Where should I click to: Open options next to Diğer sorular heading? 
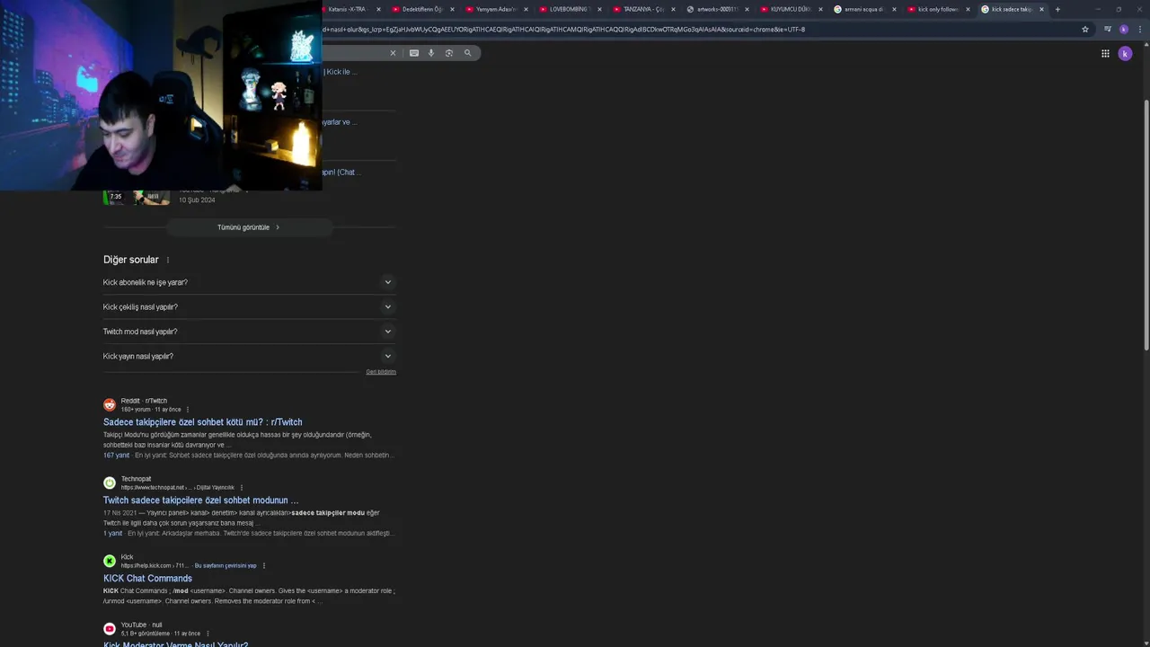[x=167, y=260]
